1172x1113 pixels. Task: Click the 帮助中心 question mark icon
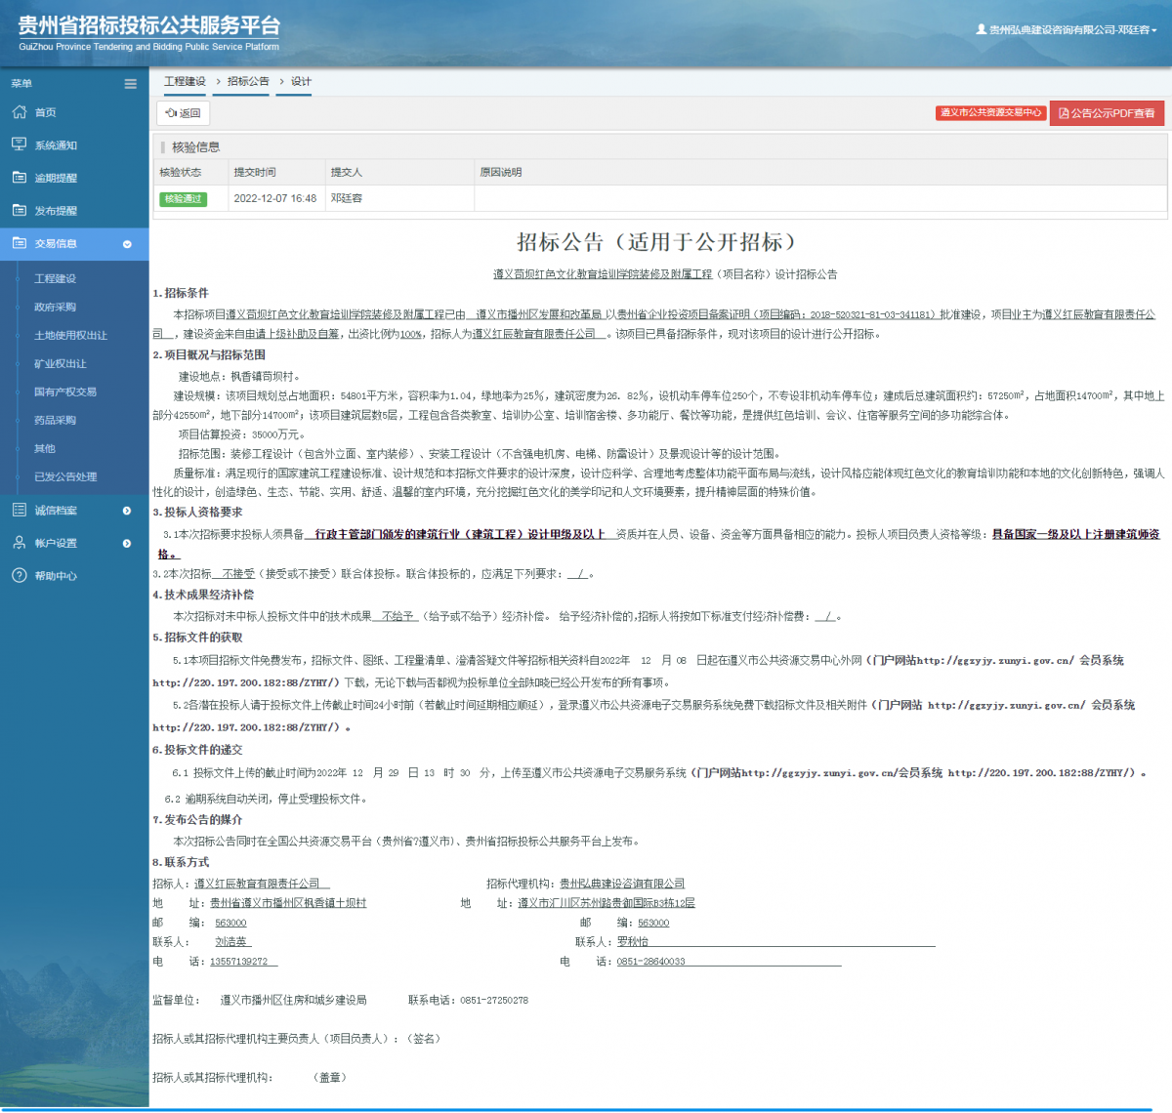pyautogui.click(x=20, y=575)
